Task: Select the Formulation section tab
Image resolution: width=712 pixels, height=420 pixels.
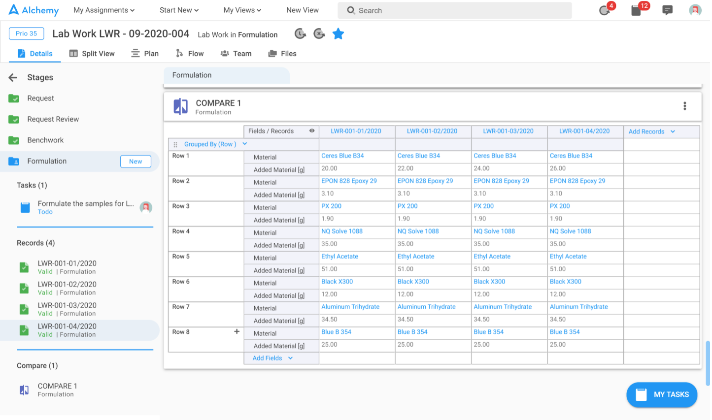Action: tap(227, 75)
